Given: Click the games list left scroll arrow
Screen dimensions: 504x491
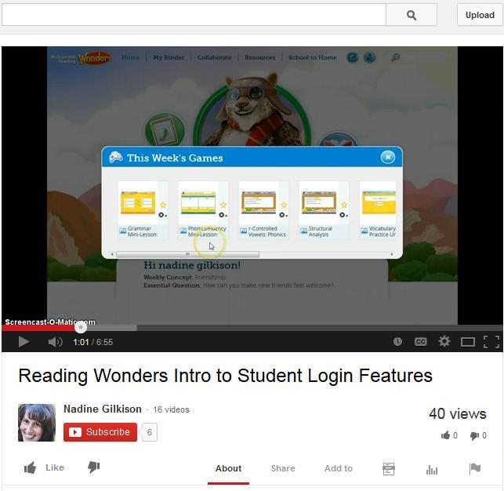Looking at the screenshot, I should [112, 254].
